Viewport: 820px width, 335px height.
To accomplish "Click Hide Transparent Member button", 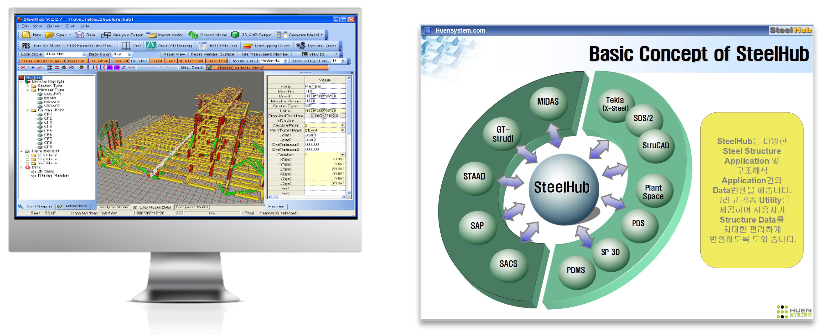I will [x=265, y=54].
